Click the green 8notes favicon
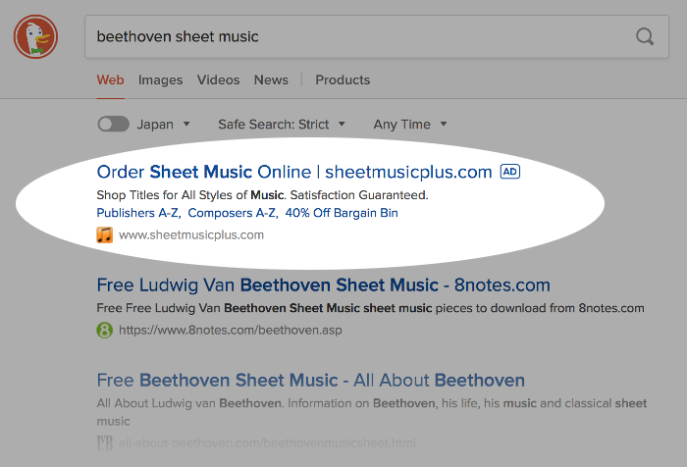 (x=105, y=330)
